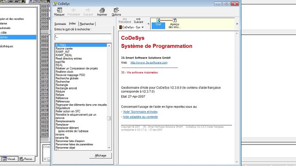This screenshot has height=166, width=296.
Task: Click the Masquer toolbar icon
Action: coord(59,10)
